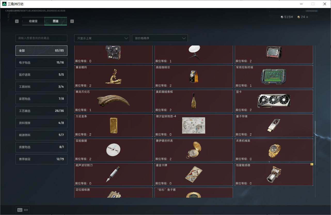Click the item list vertical scrollbar
The image size is (331, 215).
(315, 143)
